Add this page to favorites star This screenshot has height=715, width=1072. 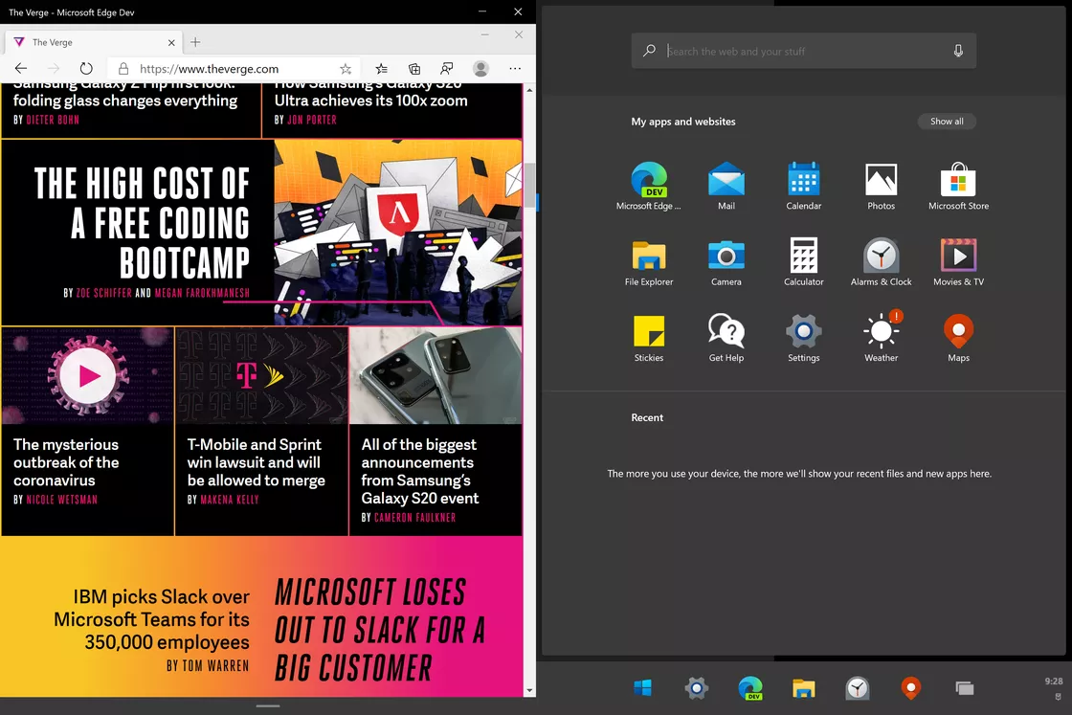pos(346,68)
